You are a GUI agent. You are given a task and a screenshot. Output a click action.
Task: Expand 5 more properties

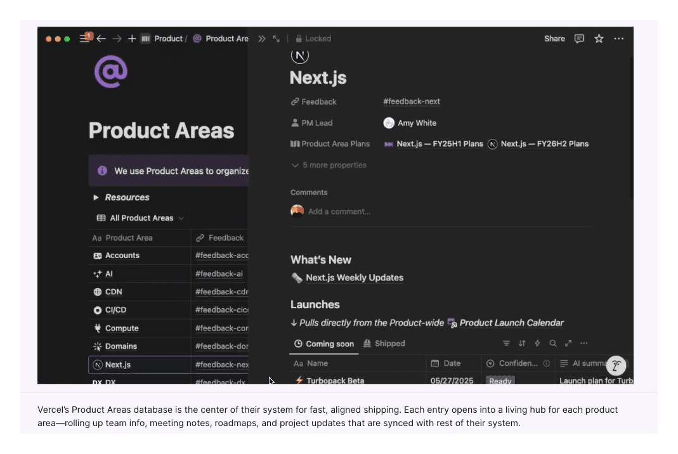click(x=329, y=165)
